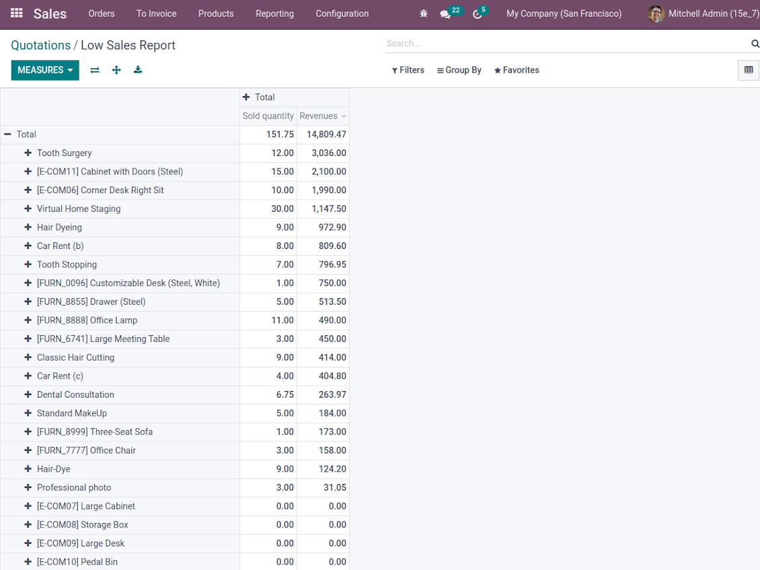Click Mitchell Admin avatar
Viewport: 760px width, 570px height.
(656, 13)
